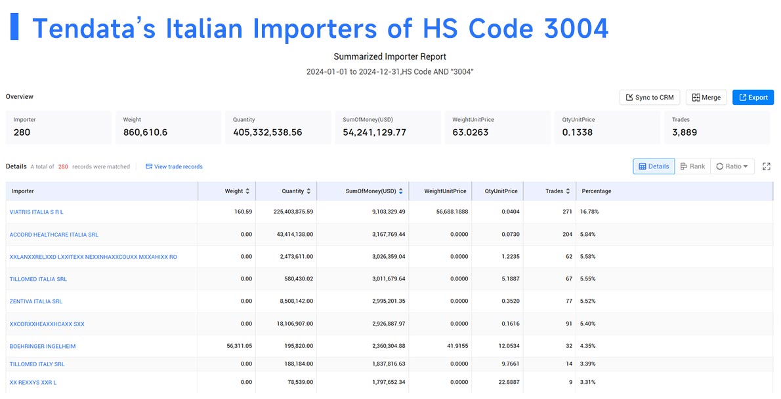
Task: Click the Summarized Importer Report title
Action: [x=390, y=57]
